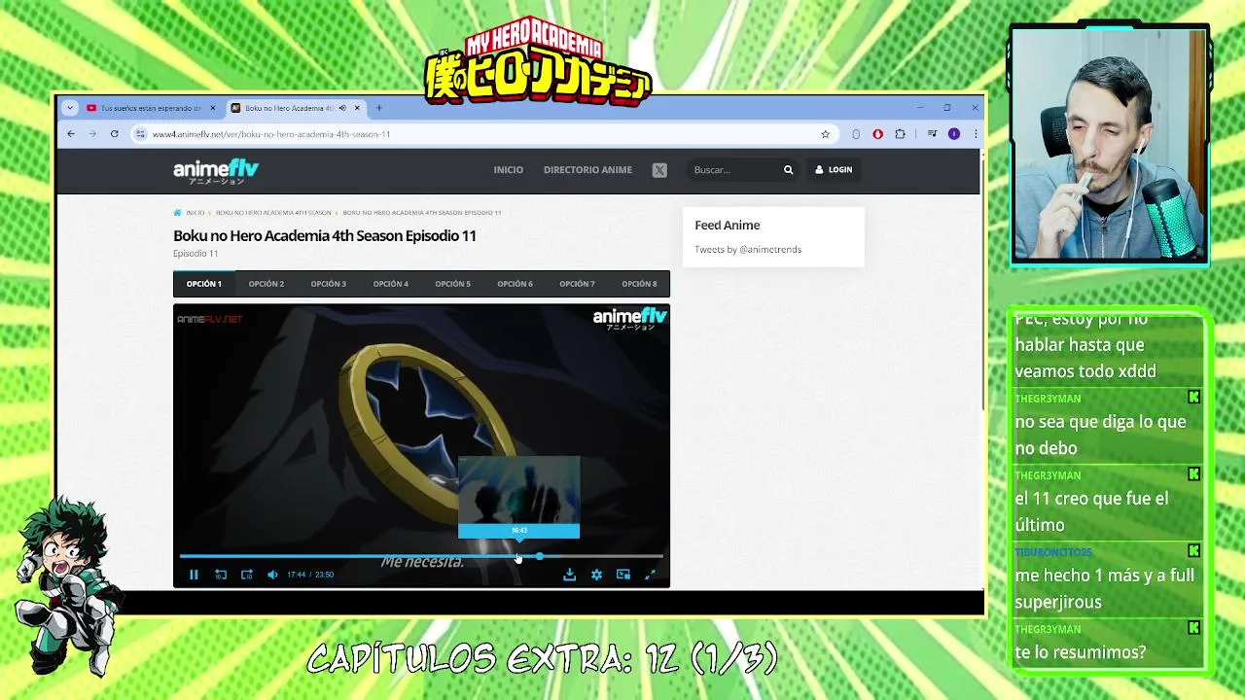The image size is (1245, 700).
Task: Click the search magnifier icon
Action: click(x=789, y=170)
